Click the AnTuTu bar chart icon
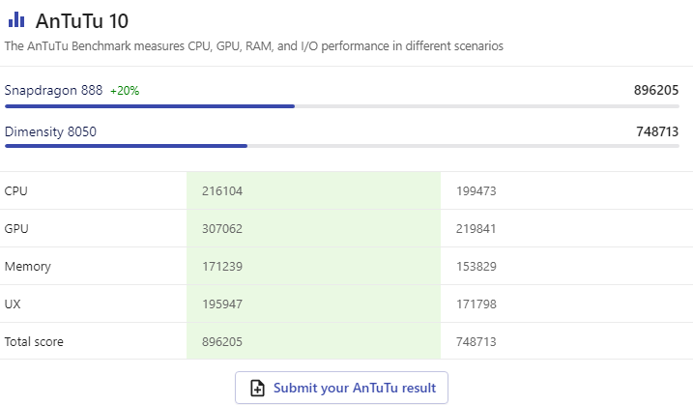This screenshot has height=405, width=693. click(16, 20)
